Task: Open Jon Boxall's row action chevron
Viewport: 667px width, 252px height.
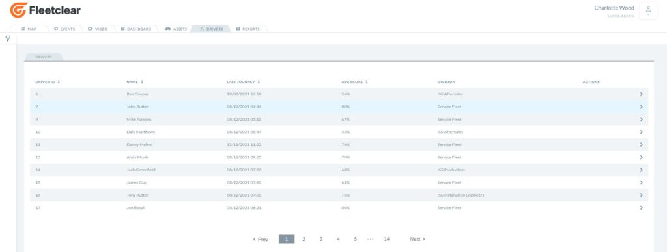Action: pyautogui.click(x=641, y=208)
